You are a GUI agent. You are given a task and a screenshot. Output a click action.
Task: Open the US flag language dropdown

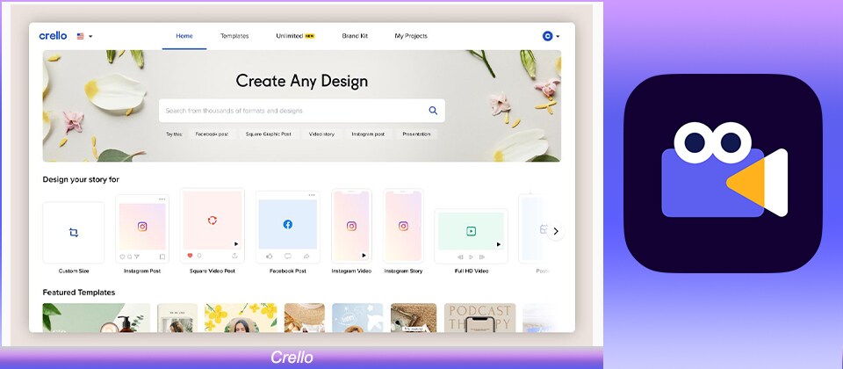pos(84,36)
